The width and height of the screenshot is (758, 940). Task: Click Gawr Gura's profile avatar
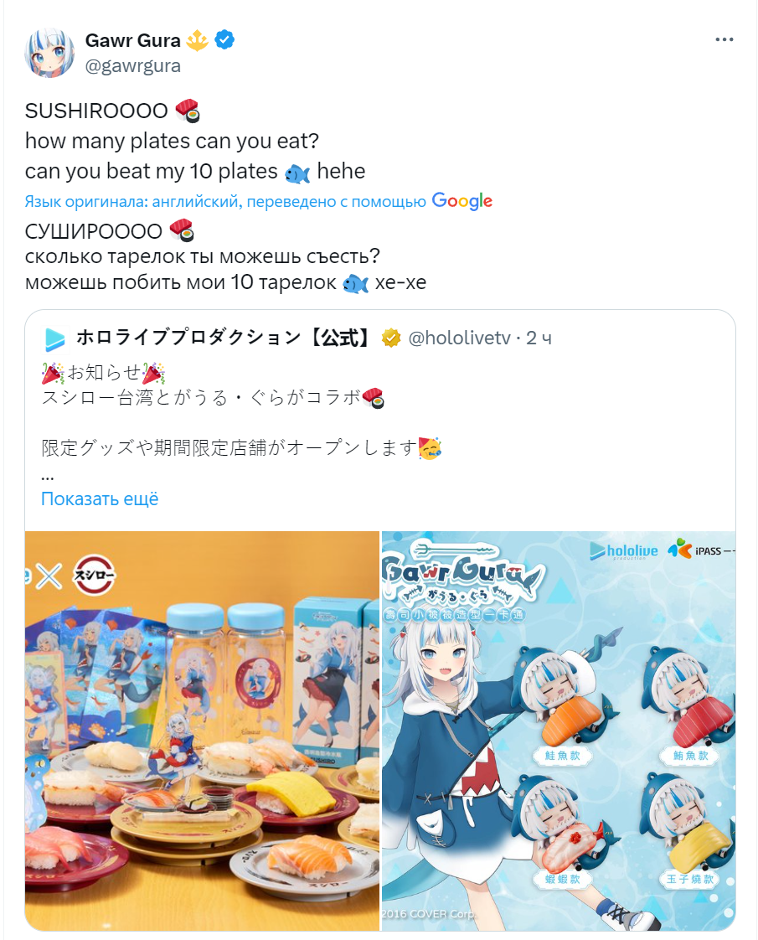coord(49,52)
